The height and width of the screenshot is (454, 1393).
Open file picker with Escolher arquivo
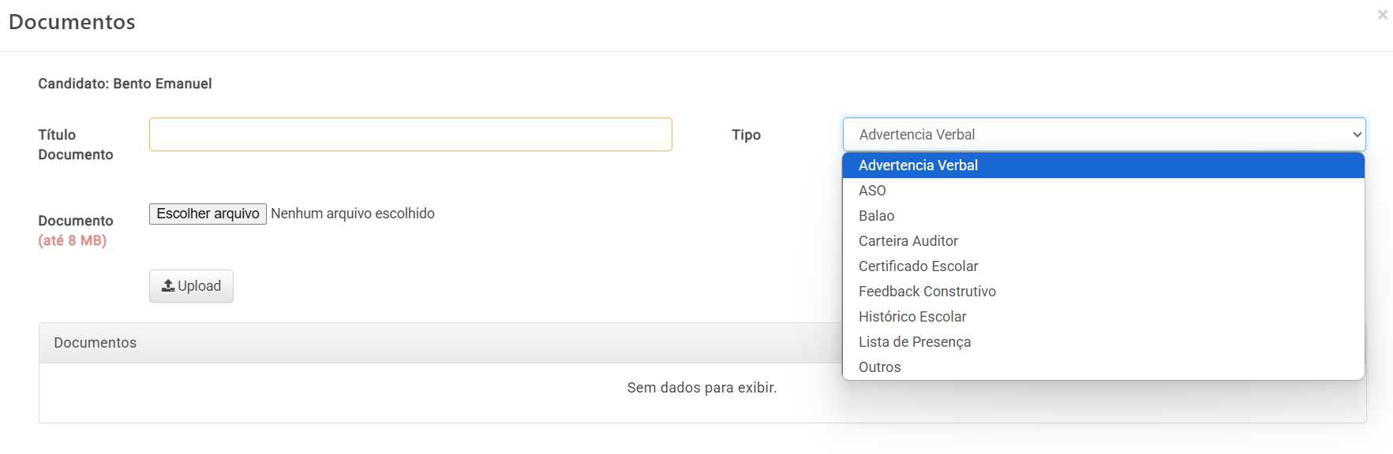208,214
